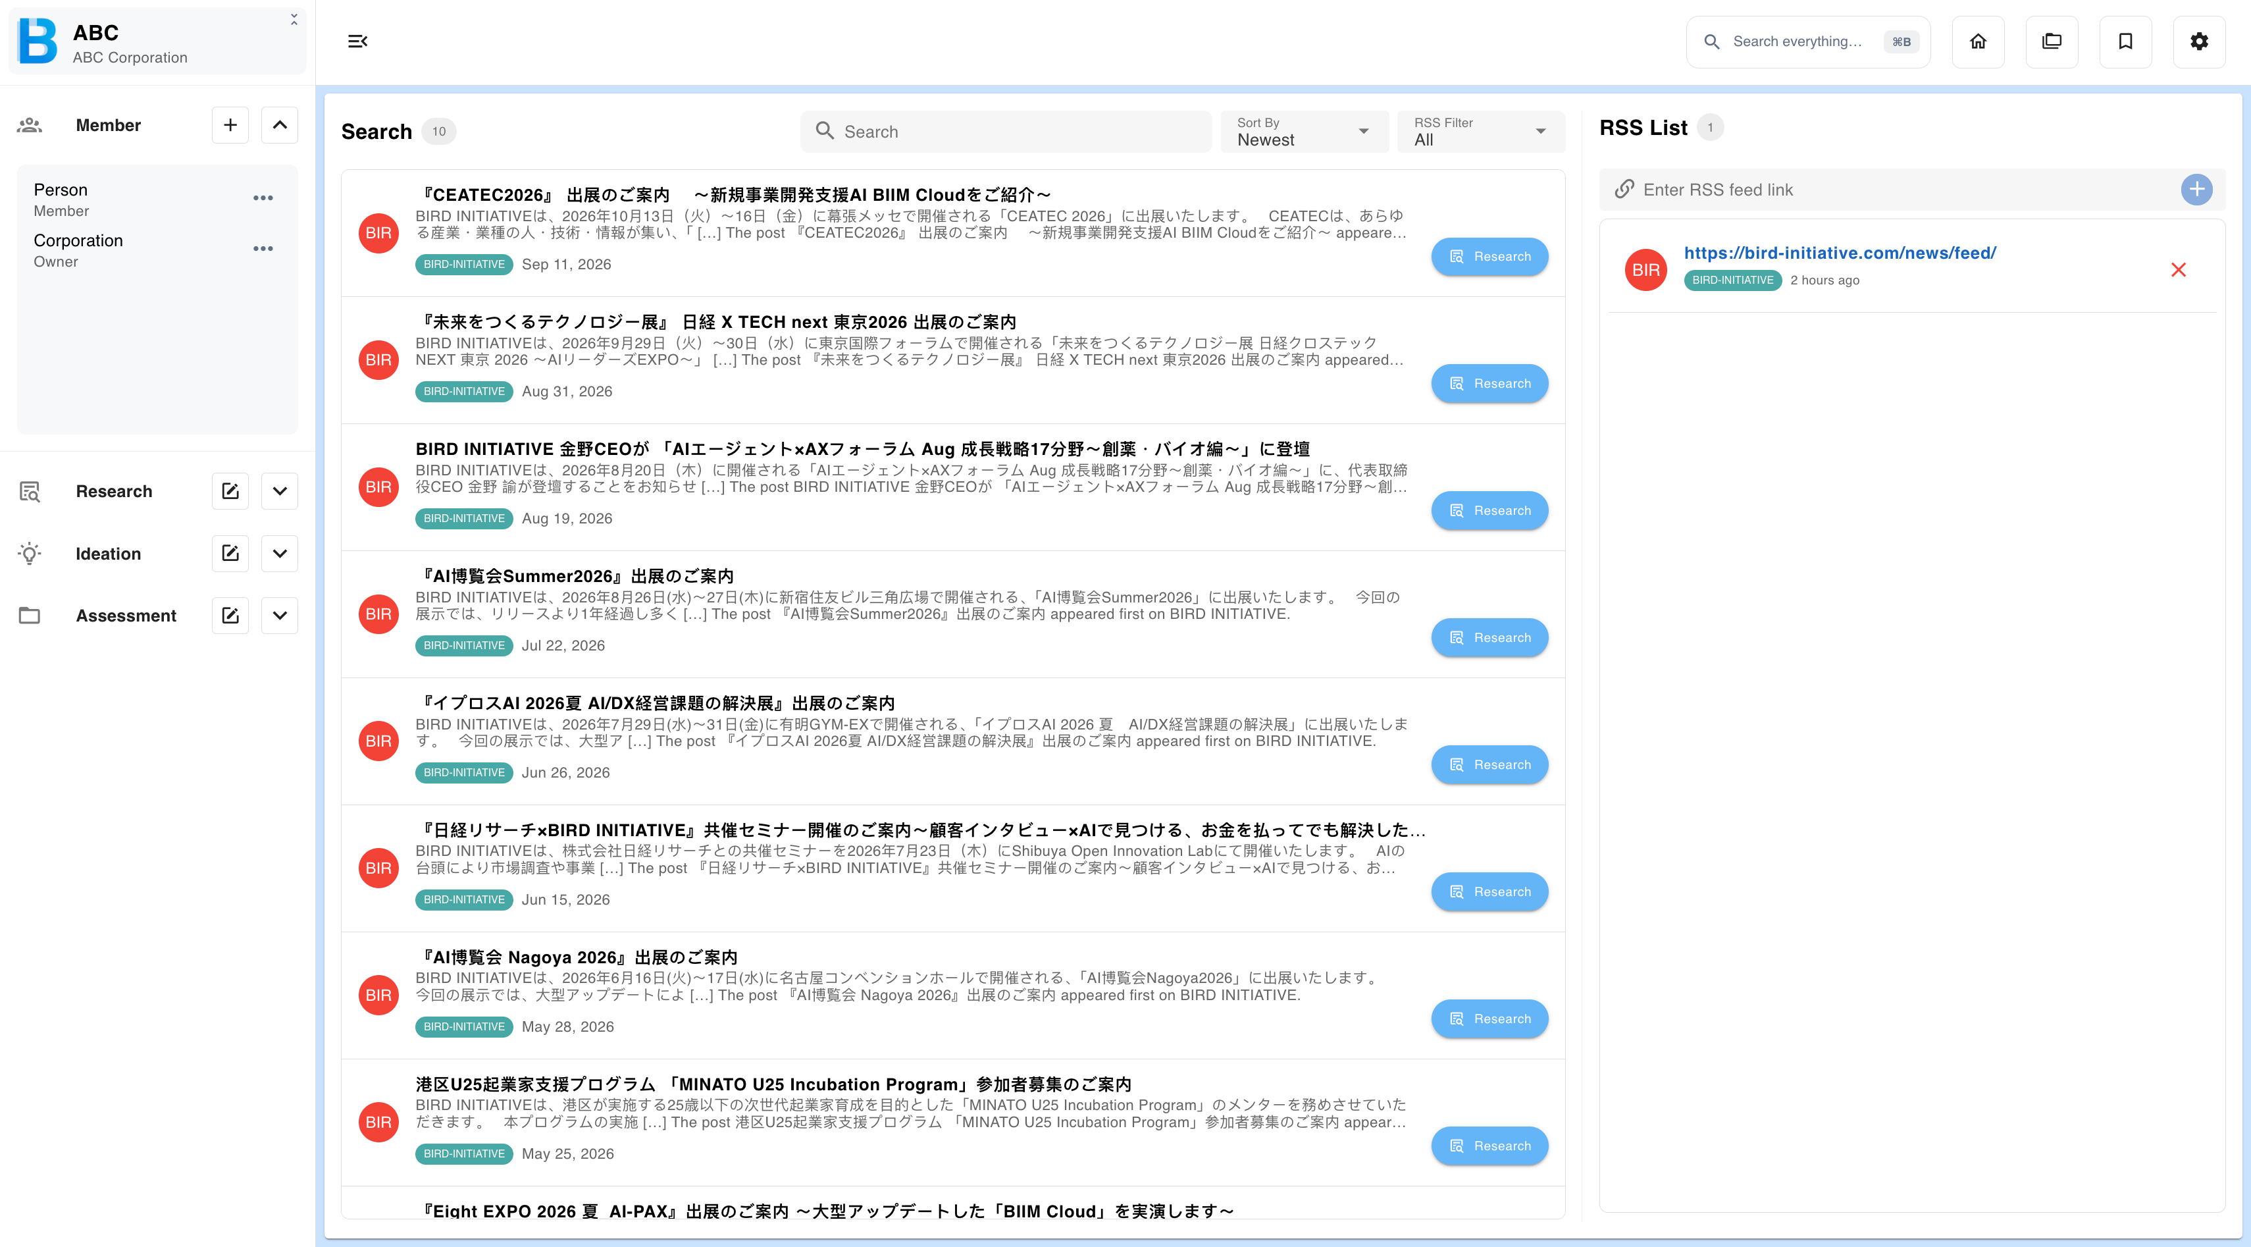2251x1247 pixels.
Task: Select the Person member row
Action: [x=157, y=199]
